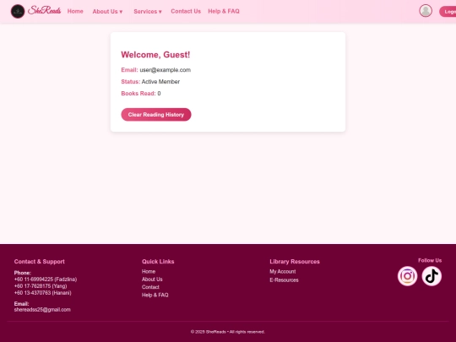Screen dimensions: 456x342
Task: Click the SheReads round logo icon
Action: pos(18,11)
